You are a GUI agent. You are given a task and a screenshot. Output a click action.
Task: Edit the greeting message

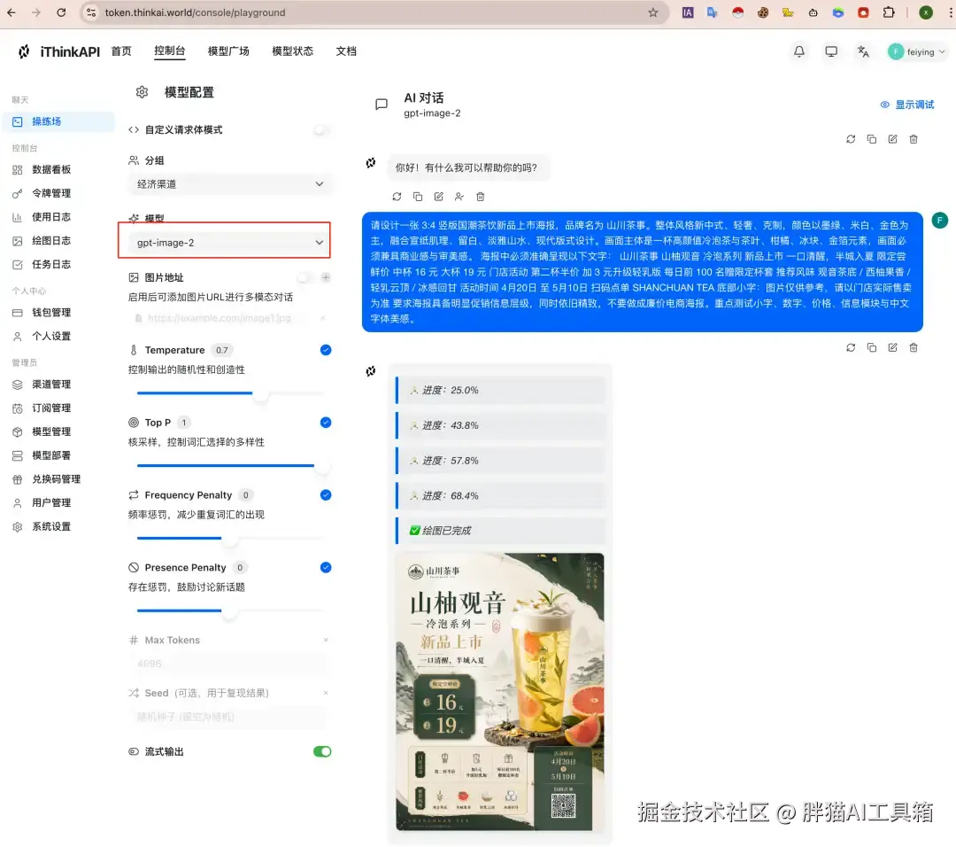[x=438, y=197]
